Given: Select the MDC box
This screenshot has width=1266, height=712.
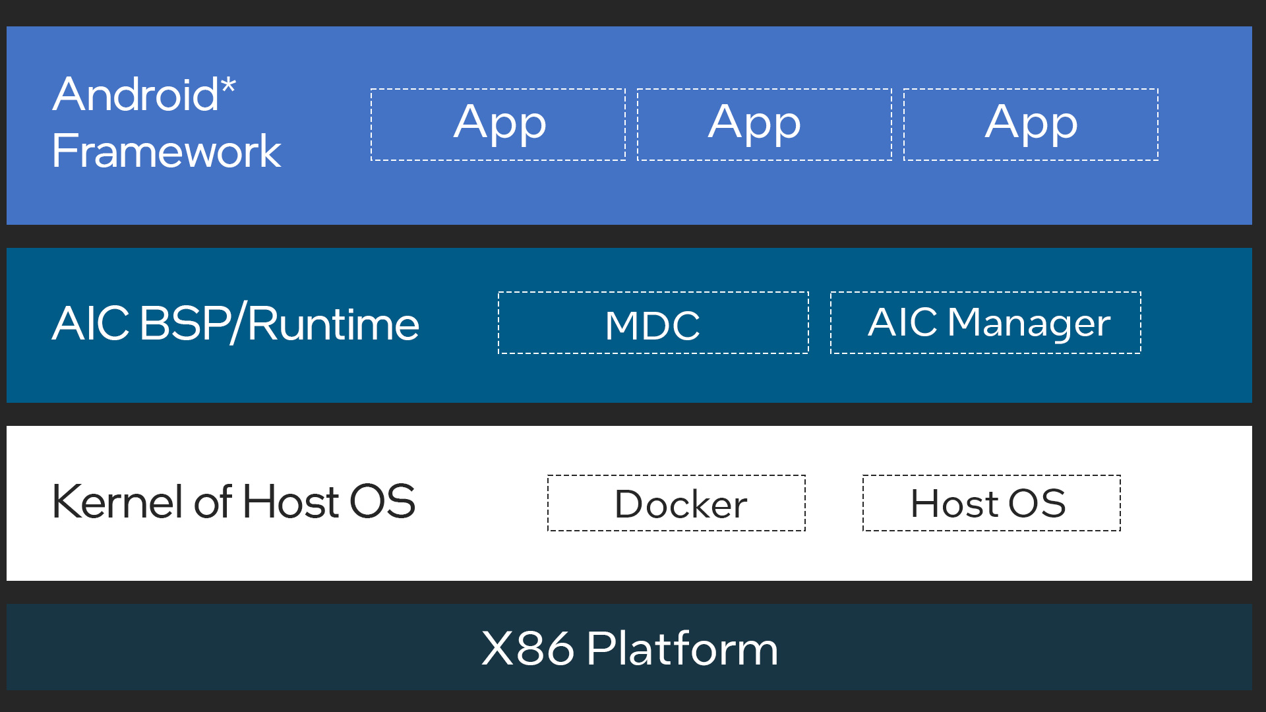Looking at the screenshot, I should 653,323.
